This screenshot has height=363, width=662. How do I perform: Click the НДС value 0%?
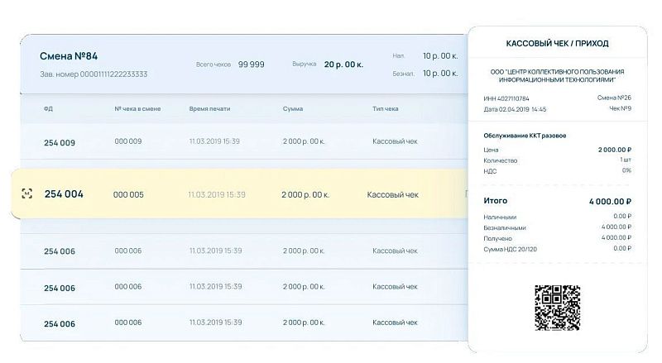tap(626, 170)
